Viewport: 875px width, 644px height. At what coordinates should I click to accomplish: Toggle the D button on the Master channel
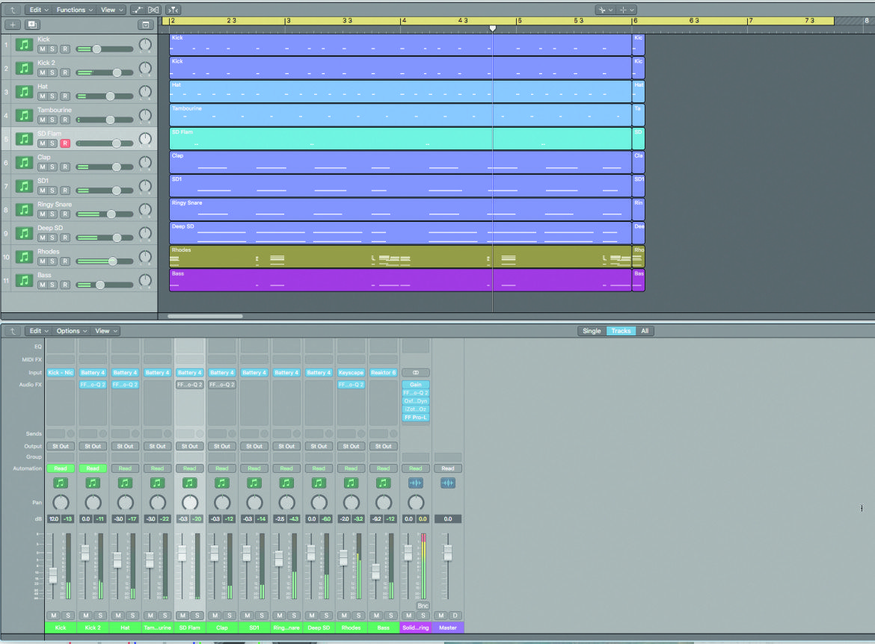455,616
